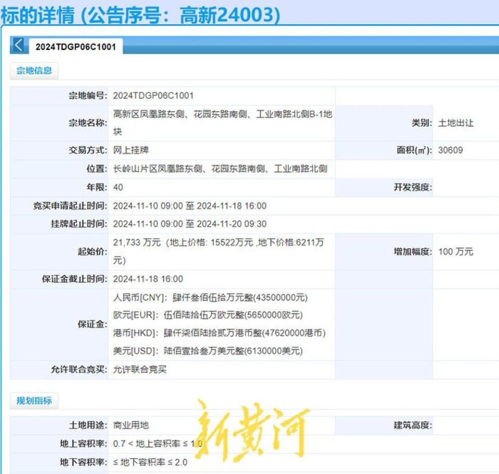The width and height of the screenshot is (499, 474).
Task: Select the 宗地信息 section header
Action: click(x=34, y=71)
